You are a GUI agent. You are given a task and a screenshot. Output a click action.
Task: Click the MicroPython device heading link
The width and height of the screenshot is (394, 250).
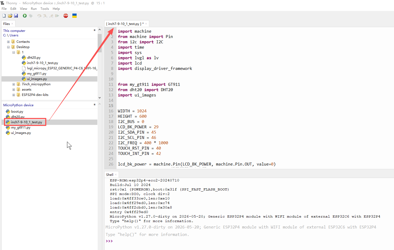pos(18,105)
